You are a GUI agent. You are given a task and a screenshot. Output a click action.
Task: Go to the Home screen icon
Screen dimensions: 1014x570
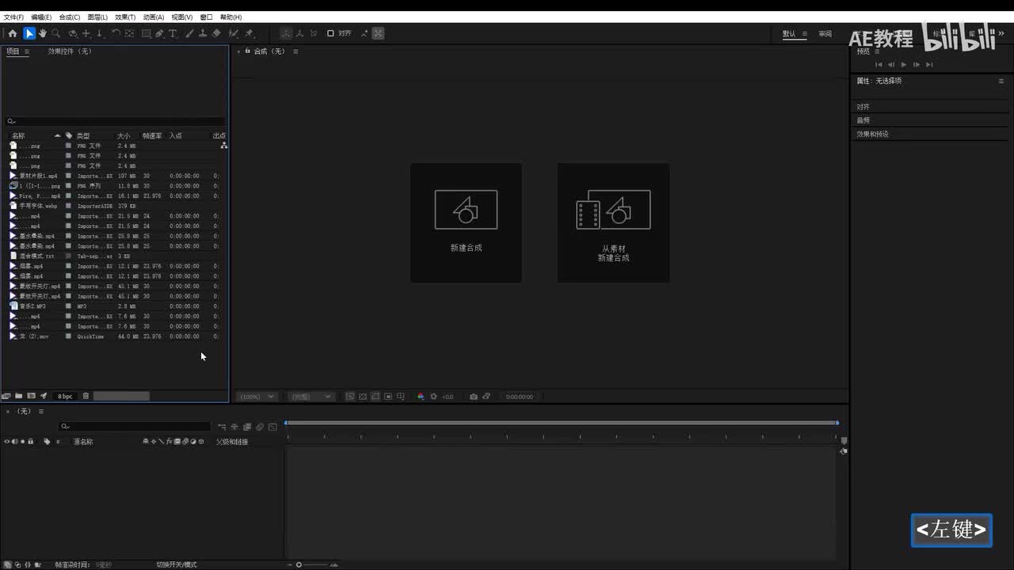(13, 33)
